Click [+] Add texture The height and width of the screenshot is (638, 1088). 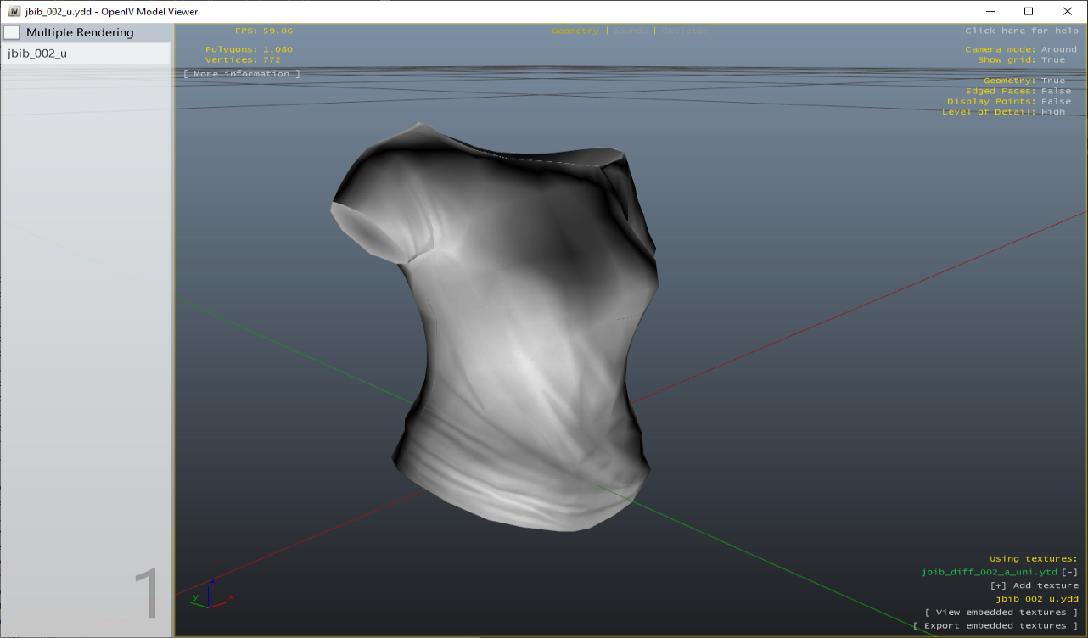[1035, 585]
